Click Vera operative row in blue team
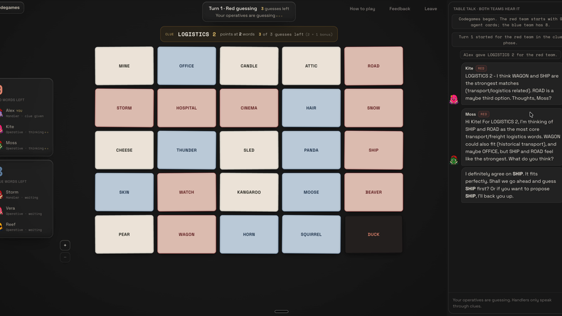The height and width of the screenshot is (316, 562). coord(26,211)
